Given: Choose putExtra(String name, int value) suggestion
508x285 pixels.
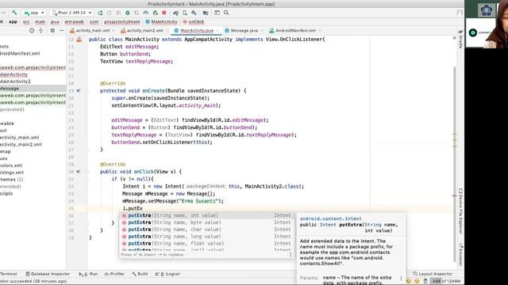Looking at the screenshot, I should [206, 215].
